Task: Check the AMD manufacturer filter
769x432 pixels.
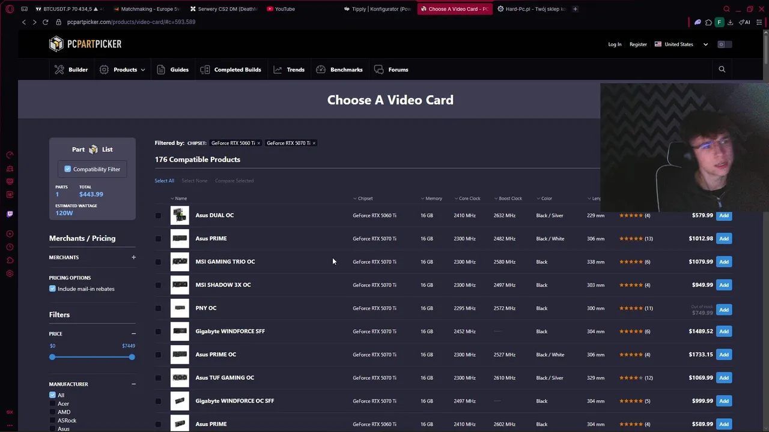Action: click(x=52, y=412)
